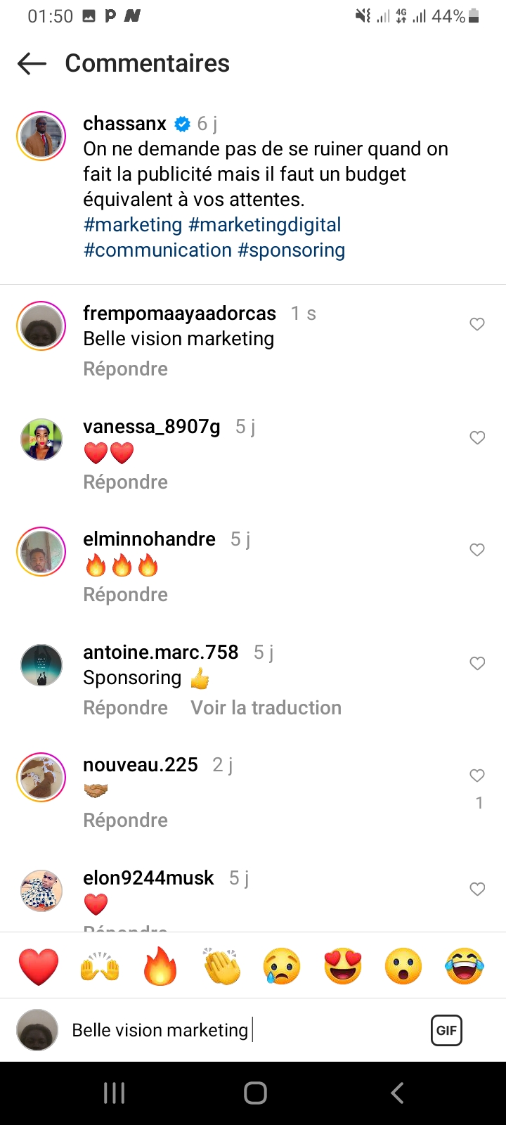Viewport: 506px width, 1125px height.
Task: Like antoine.marc.758's Sponsoring comment
Action: pyautogui.click(x=477, y=663)
